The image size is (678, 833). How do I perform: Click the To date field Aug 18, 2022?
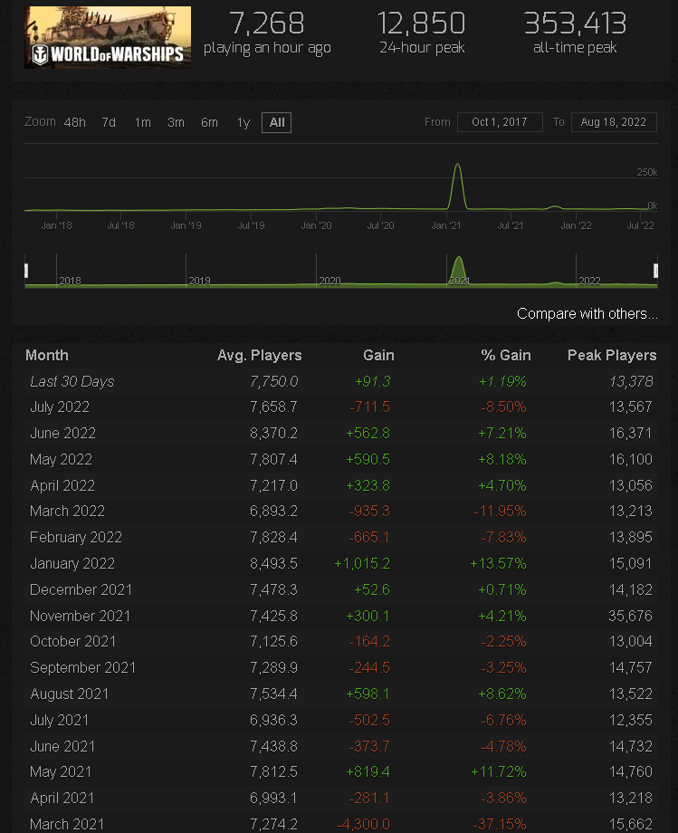pos(614,122)
